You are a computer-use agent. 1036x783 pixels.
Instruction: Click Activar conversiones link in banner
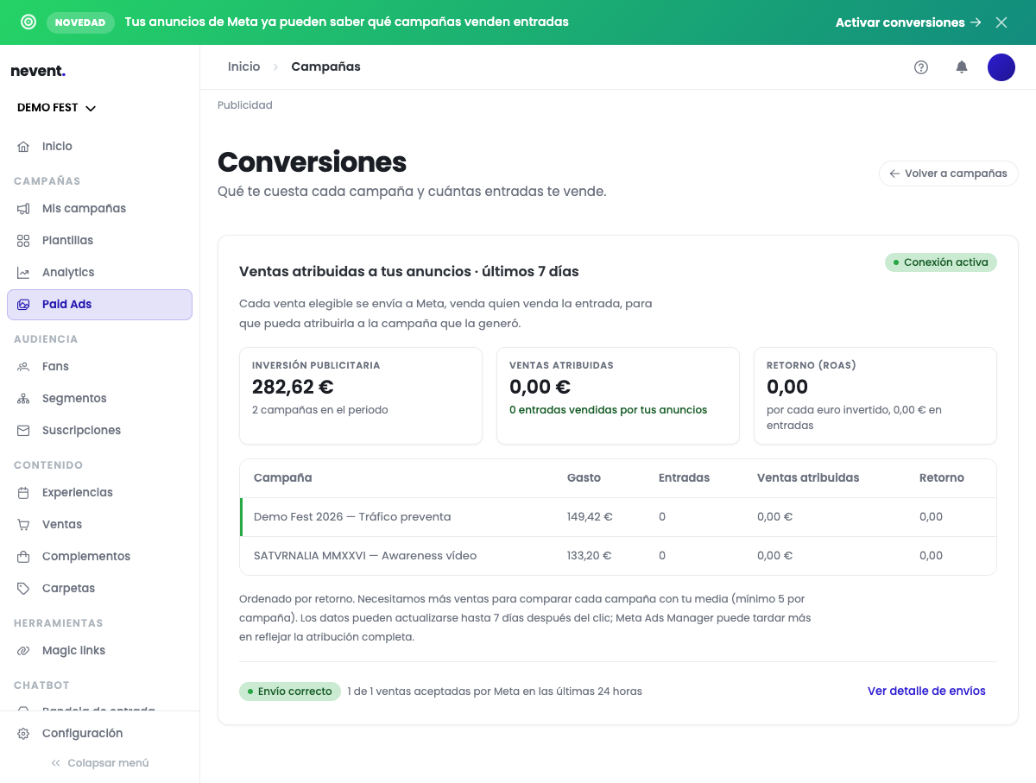[x=908, y=22]
